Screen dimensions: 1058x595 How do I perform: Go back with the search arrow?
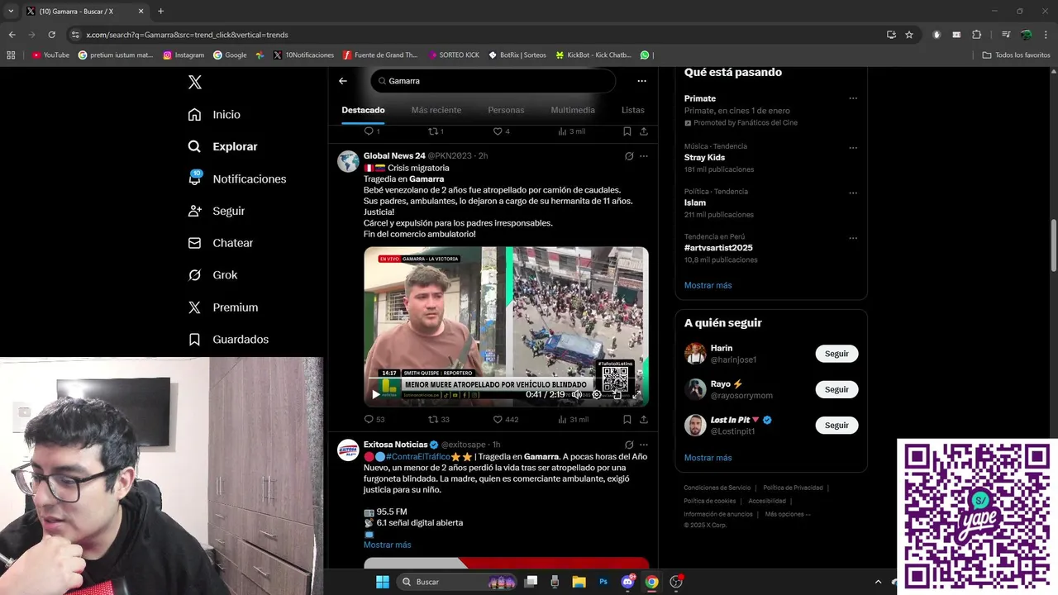(x=343, y=81)
